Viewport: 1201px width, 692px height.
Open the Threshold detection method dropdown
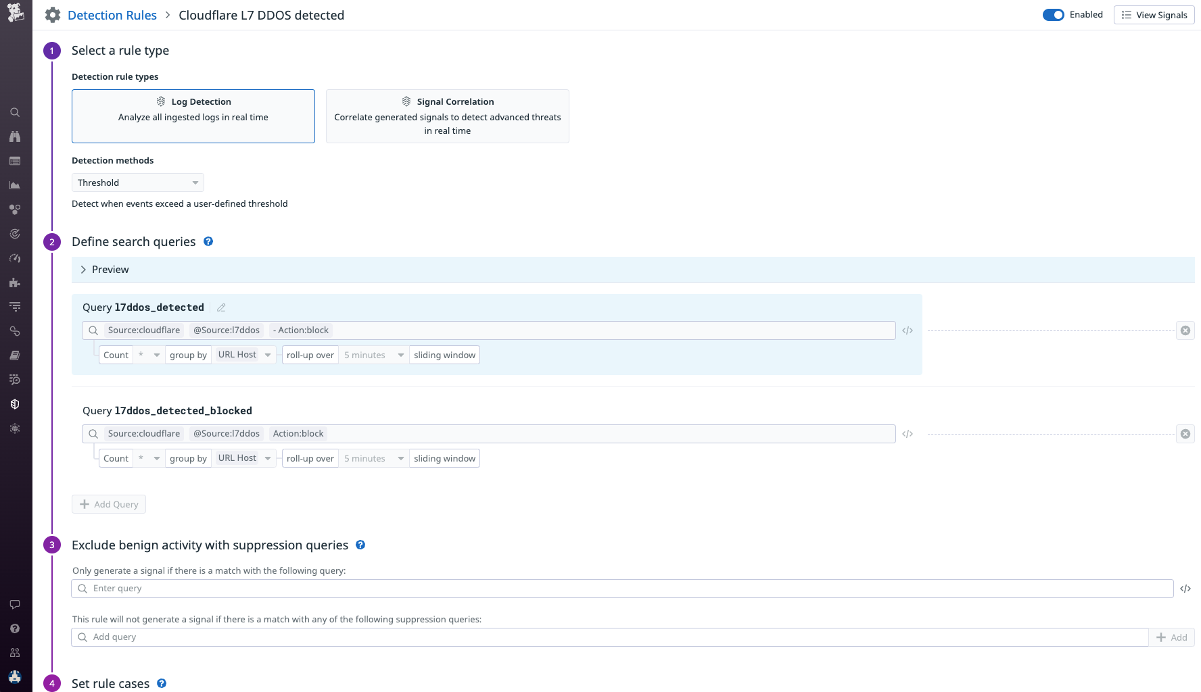pos(137,182)
